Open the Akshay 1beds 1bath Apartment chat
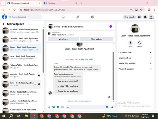This screenshot has width=158, height=119. [x=21, y=102]
